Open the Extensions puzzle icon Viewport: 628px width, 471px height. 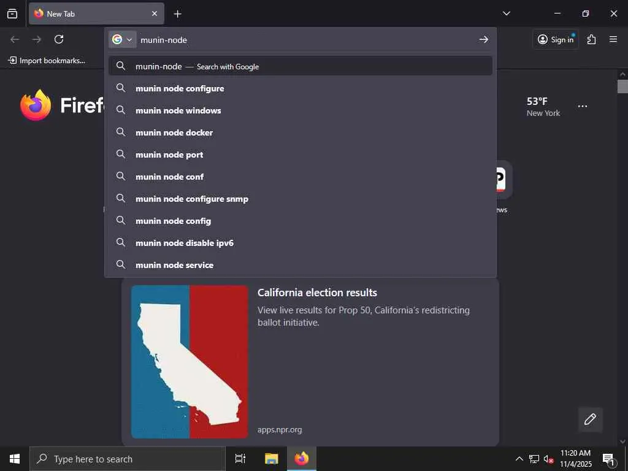[592, 39]
